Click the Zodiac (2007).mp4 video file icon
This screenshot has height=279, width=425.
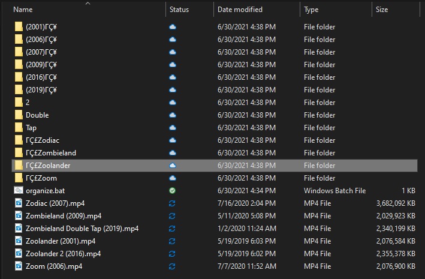[x=19, y=203]
